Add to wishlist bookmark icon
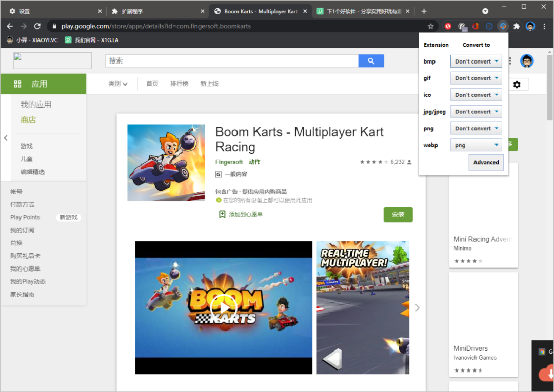The height and width of the screenshot is (392, 554). point(222,214)
